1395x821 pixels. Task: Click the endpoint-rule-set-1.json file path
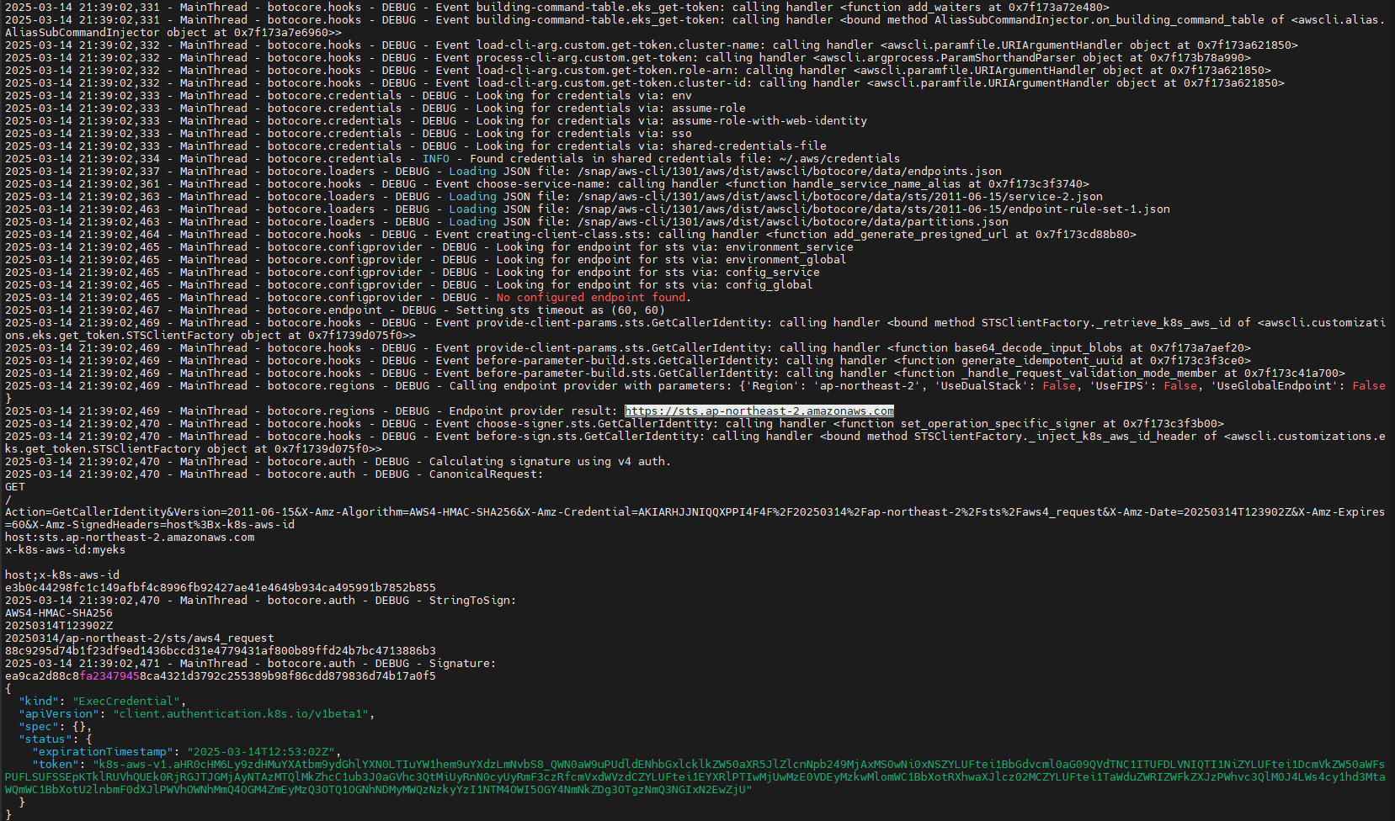click(874, 209)
